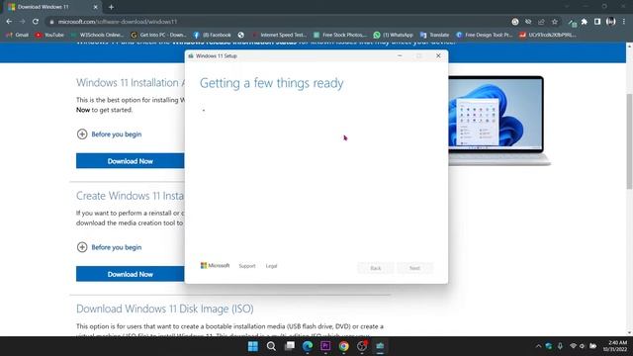633x356 pixels.
Task: Click Download Now under Create Installation Media
Action: tap(130, 274)
